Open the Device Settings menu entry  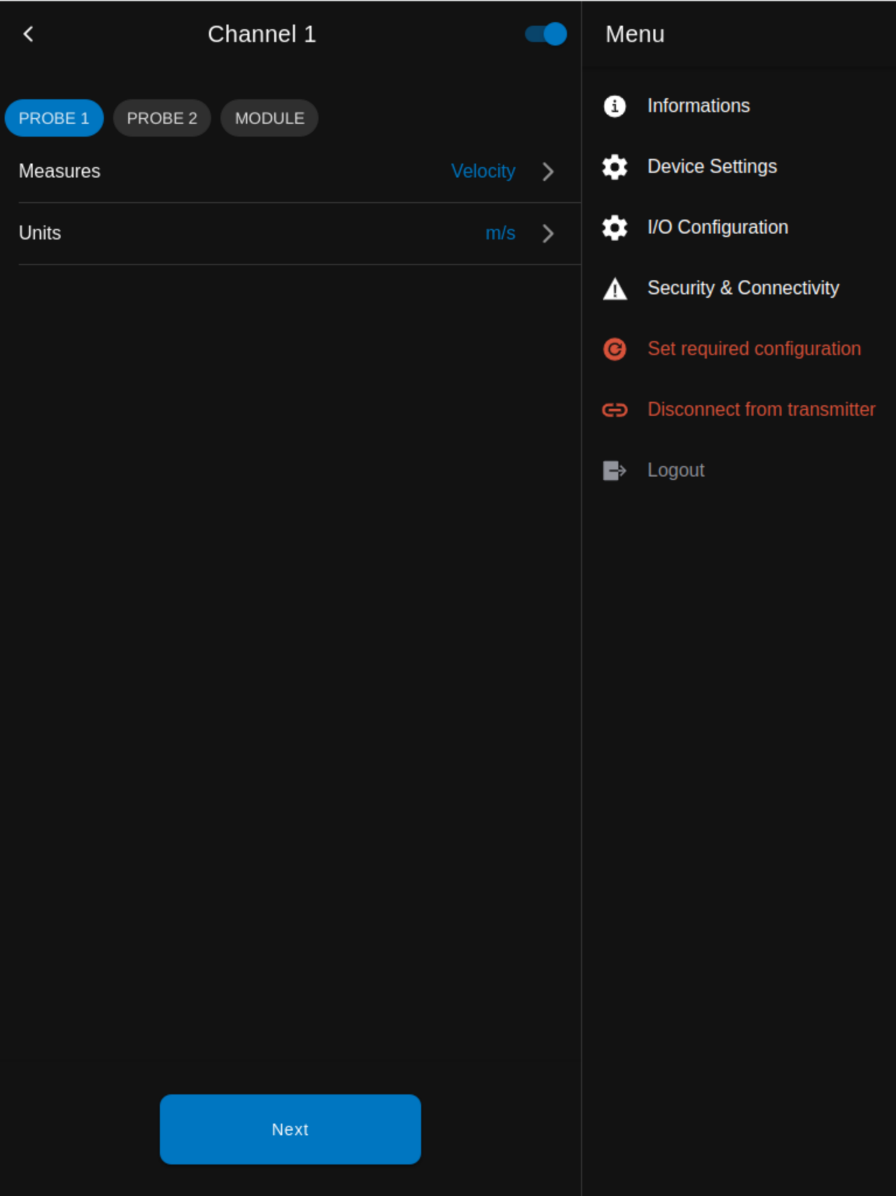point(712,166)
